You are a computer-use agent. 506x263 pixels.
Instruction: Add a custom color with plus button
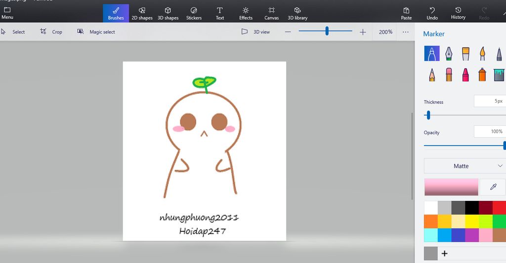tap(444, 253)
